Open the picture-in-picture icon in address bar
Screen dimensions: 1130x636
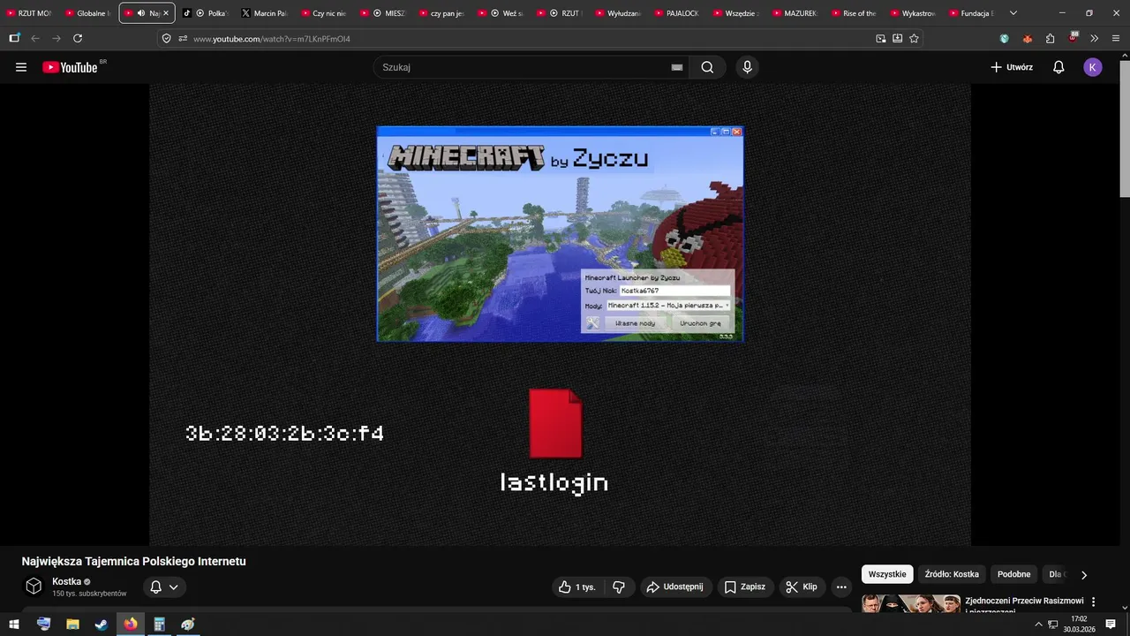click(880, 39)
